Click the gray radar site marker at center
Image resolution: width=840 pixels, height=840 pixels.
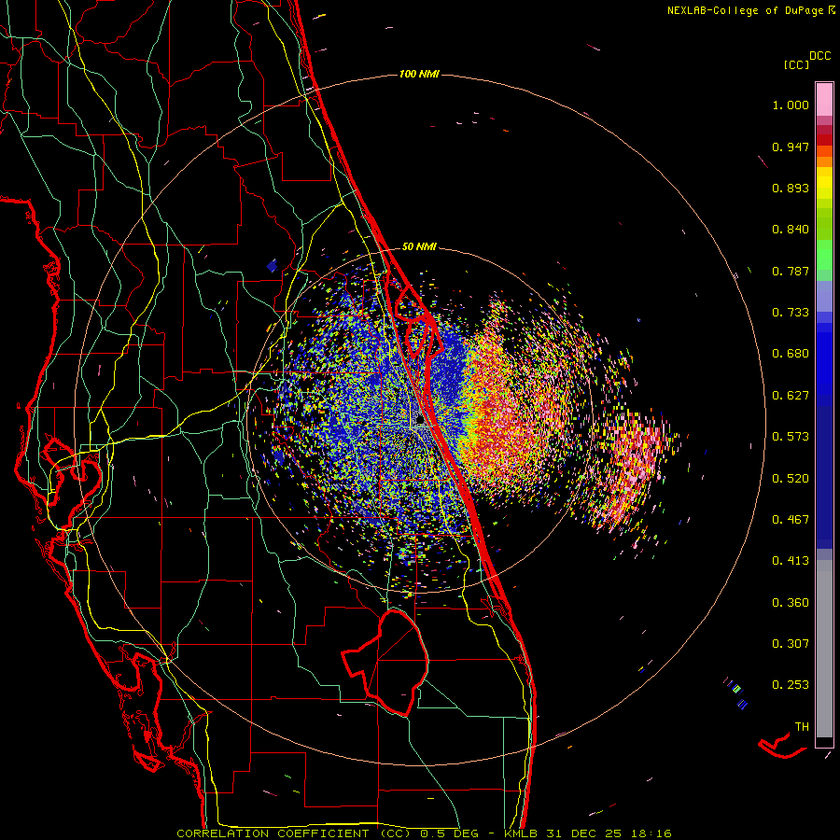pos(421,422)
